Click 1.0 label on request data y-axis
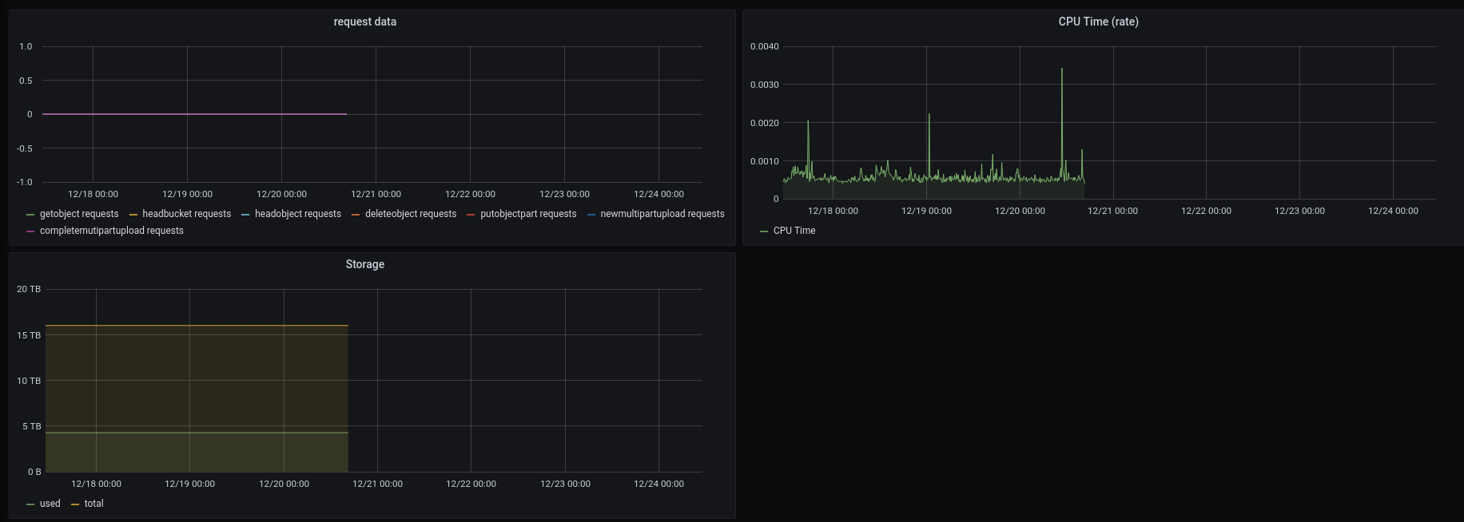This screenshot has width=1464, height=522. (26, 46)
